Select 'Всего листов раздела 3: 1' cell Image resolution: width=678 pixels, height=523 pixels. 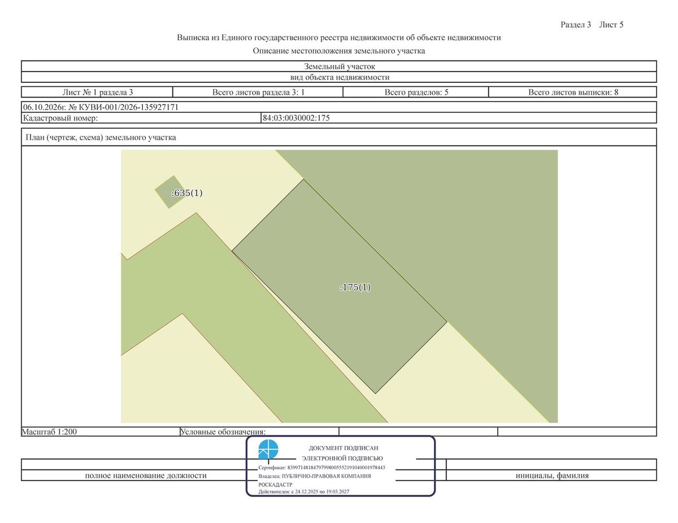258,92
